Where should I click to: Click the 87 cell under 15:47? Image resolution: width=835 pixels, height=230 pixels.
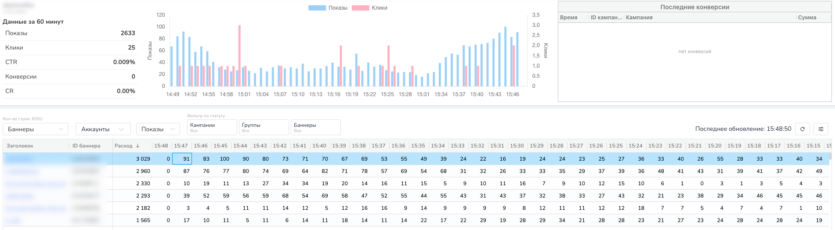click(186, 171)
